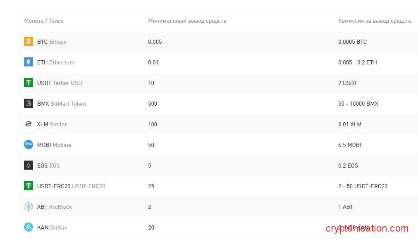Click the blue Ethereum diamond icon

(x=28, y=62)
